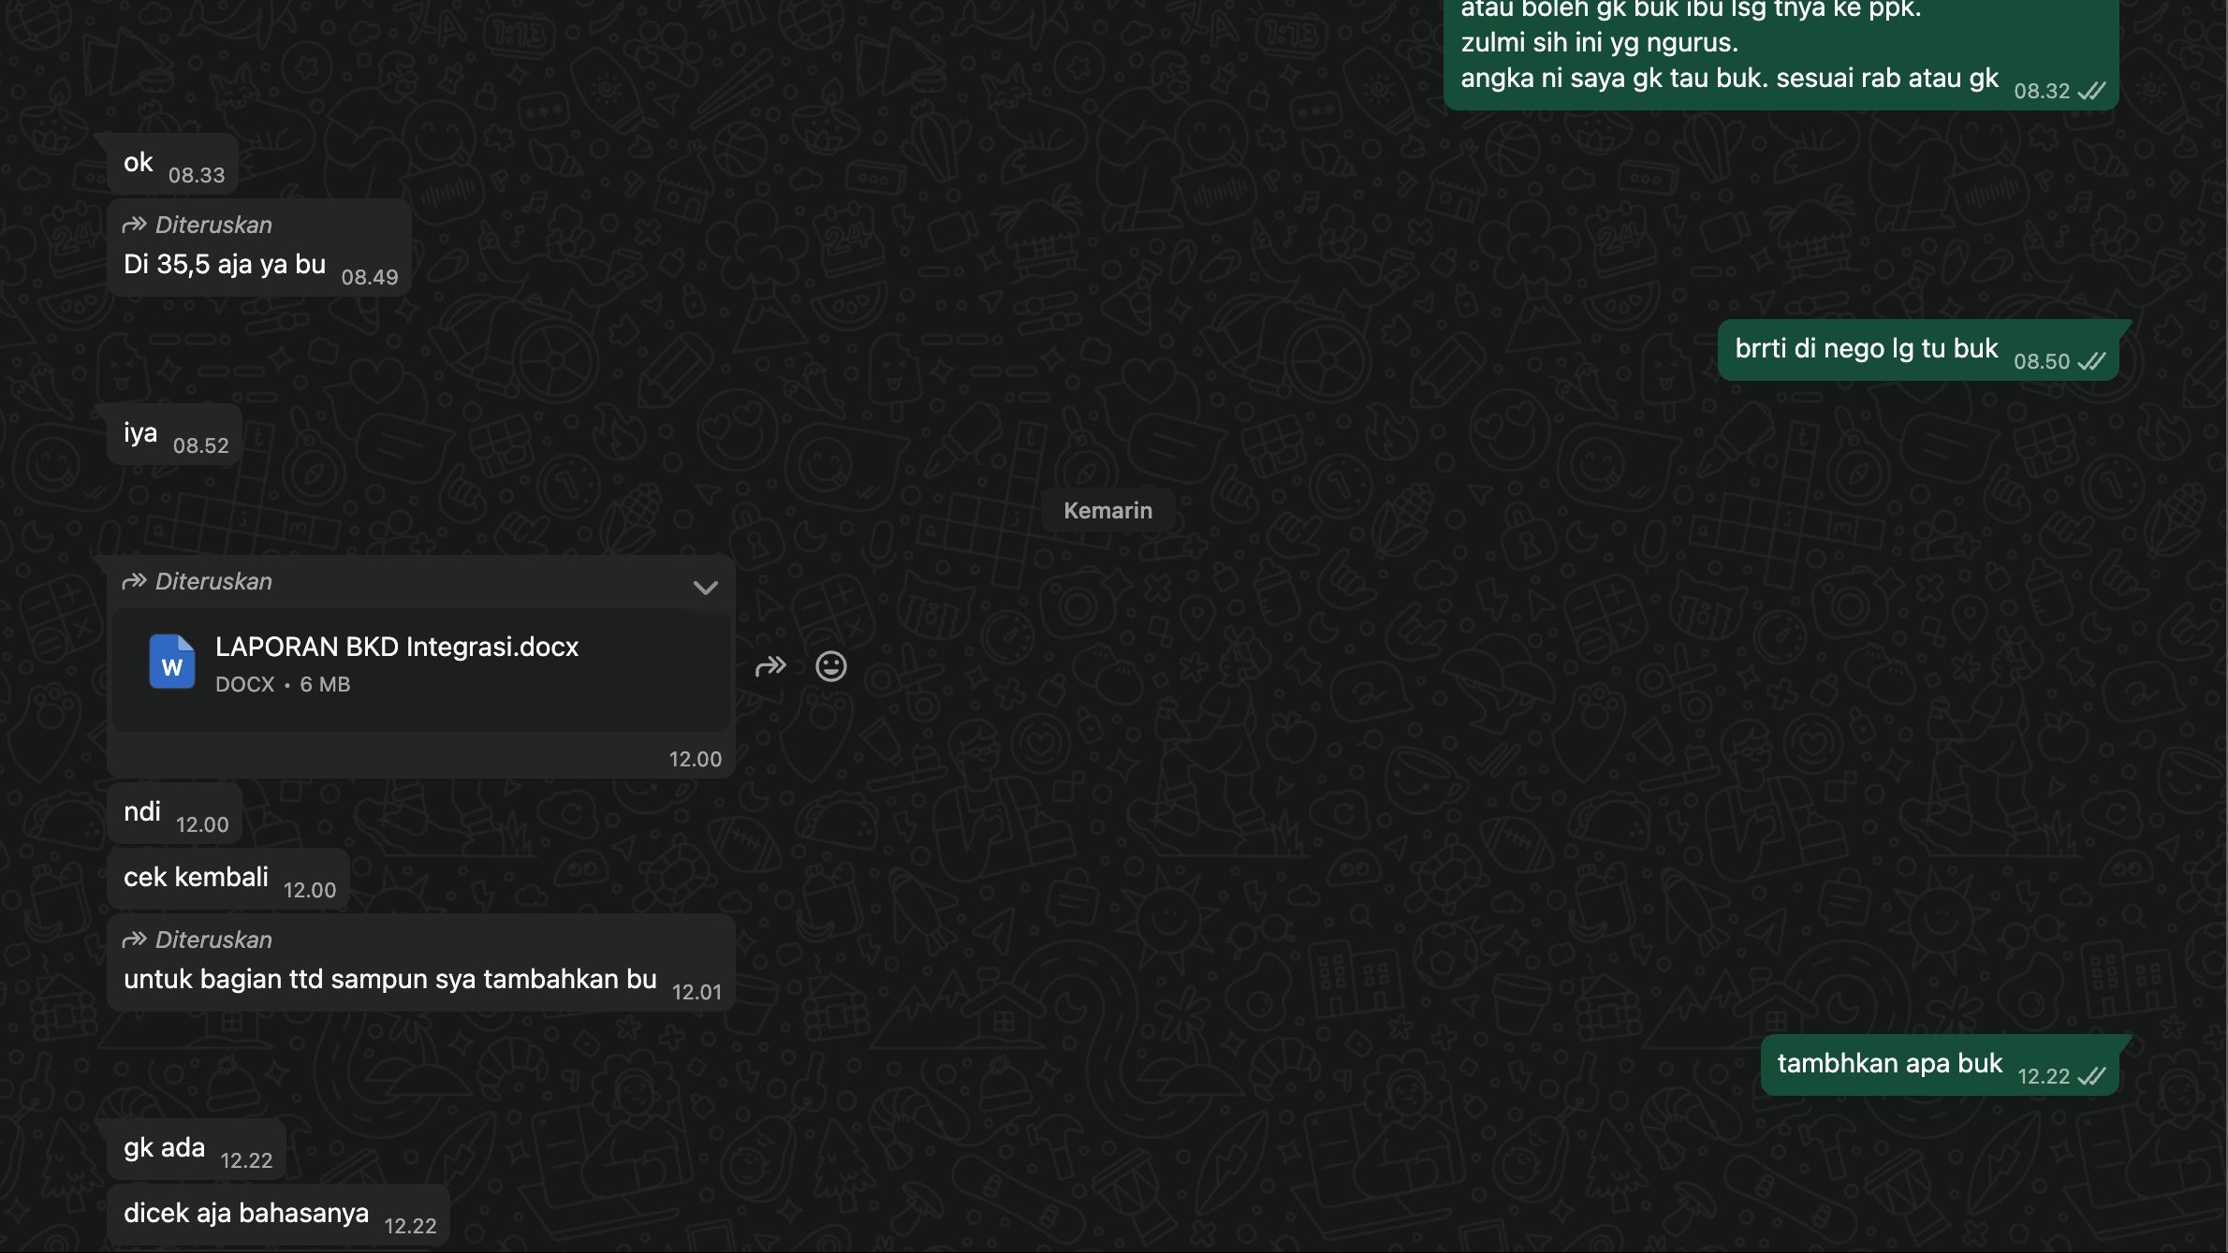Click the 'Diteruskan' label on document message
This screenshot has width=2228, height=1253.
[x=213, y=581]
